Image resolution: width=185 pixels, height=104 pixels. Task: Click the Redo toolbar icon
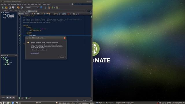click(x=22, y=8)
